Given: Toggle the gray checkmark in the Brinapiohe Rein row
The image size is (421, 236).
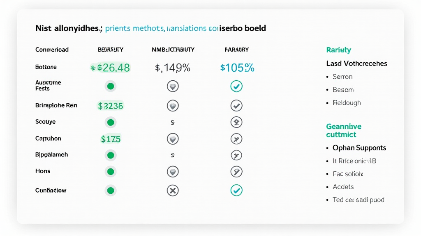Looking at the screenshot, I should [x=236, y=106].
